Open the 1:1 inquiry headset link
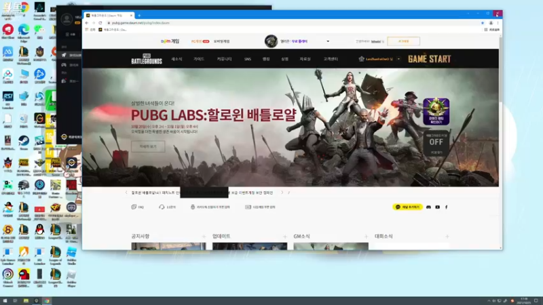 click(x=167, y=207)
